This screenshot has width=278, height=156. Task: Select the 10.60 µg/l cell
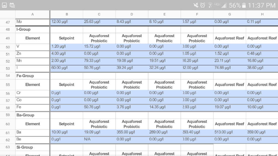262,108
